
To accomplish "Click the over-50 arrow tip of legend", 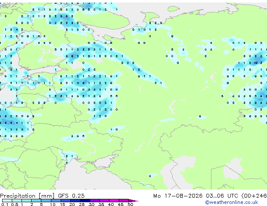I will pyautogui.click(x=133, y=201).
